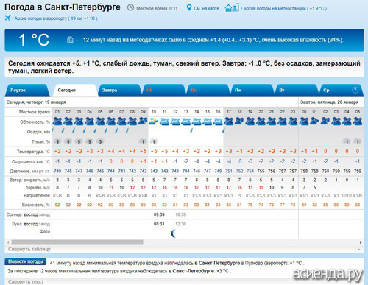Click the partly sunny cloud icon at 10:00

(154, 122)
